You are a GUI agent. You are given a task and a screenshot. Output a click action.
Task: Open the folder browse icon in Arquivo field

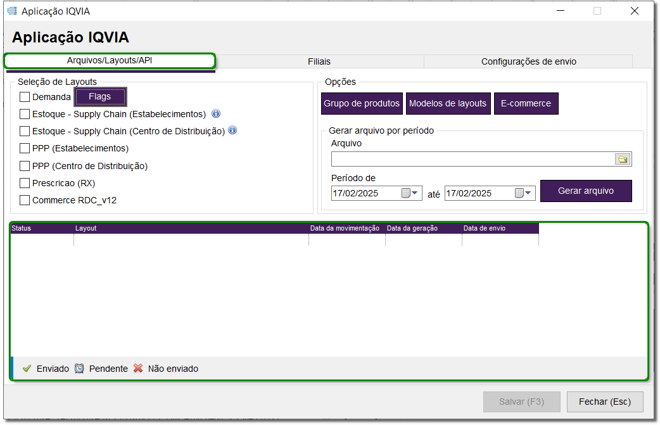point(623,159)
